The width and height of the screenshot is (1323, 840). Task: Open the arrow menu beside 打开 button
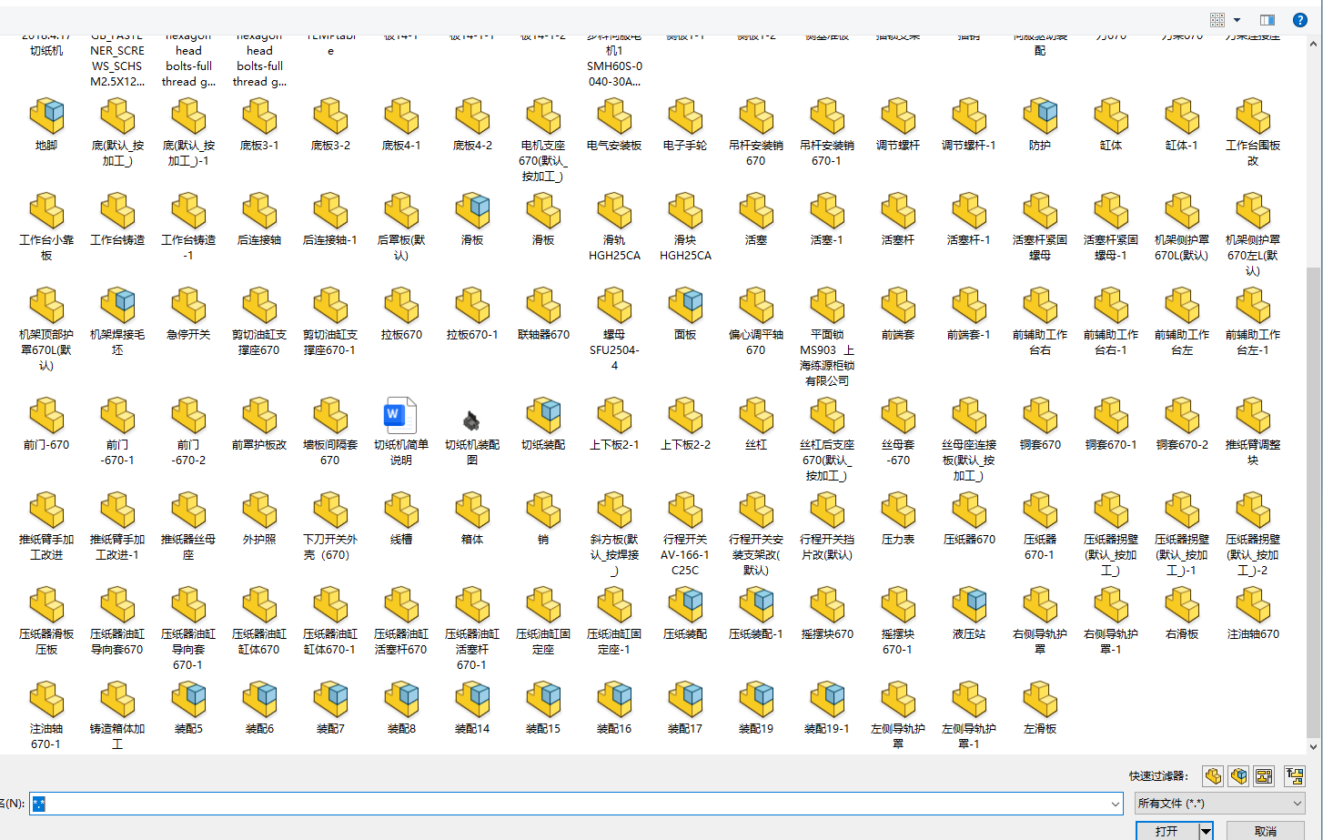(1206, 831)
